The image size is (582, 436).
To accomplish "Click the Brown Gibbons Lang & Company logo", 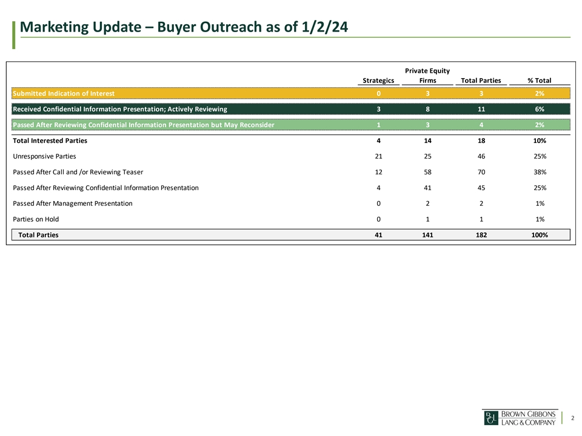I will tap(519, 417).
